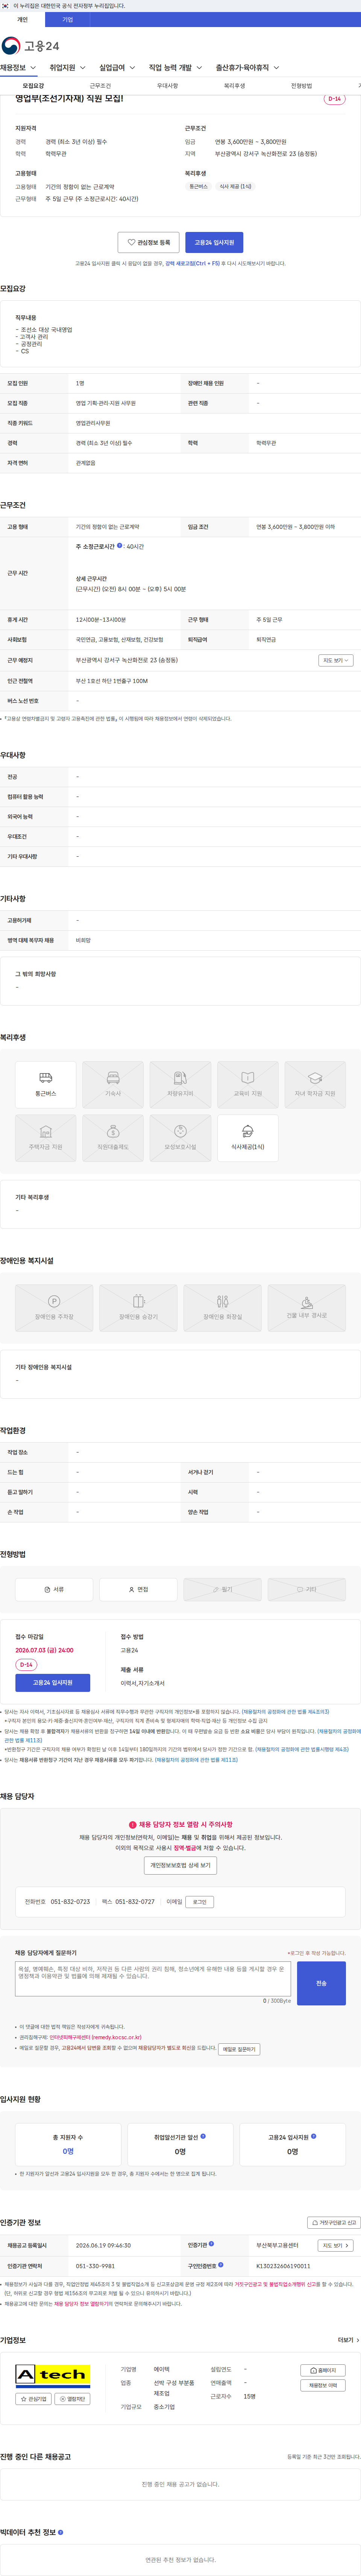Click the 모성보호시설 welfare icon
361x2576 pixels.
180,1138
